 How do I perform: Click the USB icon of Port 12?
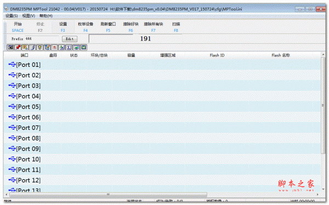coord(12,180)
